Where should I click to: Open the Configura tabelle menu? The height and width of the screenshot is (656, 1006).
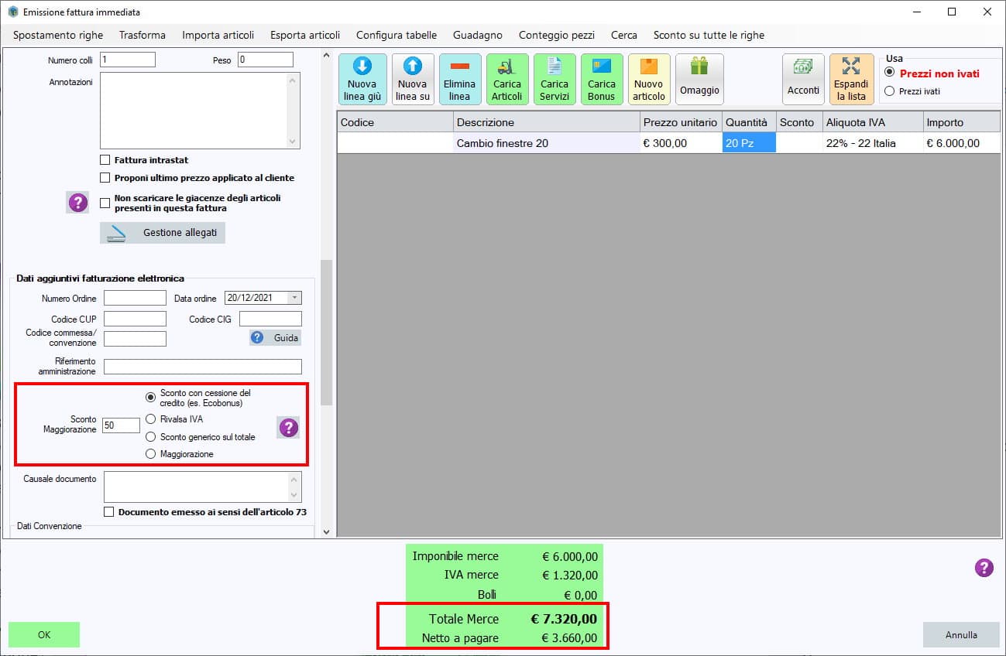(x=397, y=35)
